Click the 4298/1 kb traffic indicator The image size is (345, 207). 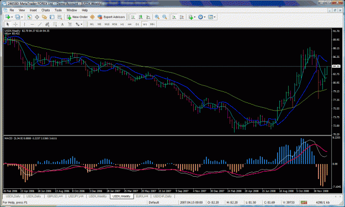tap(322, 203)
